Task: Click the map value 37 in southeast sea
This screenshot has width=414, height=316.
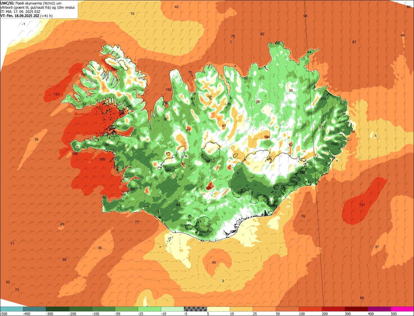Action: click(377, 247)
